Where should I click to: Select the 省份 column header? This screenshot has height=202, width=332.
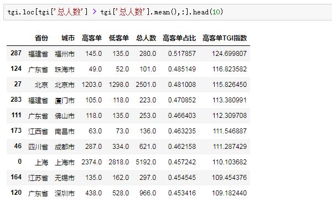click(x=41, y=38)
